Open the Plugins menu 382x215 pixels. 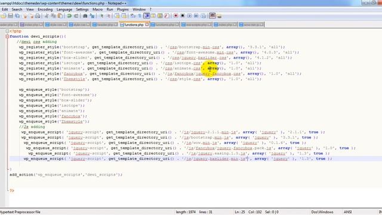tap(122, 10)
